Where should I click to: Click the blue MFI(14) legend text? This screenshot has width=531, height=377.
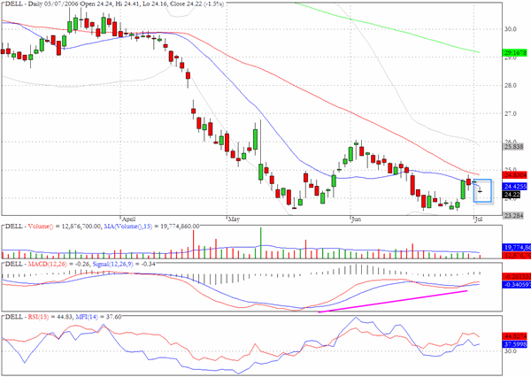[87, 317]
